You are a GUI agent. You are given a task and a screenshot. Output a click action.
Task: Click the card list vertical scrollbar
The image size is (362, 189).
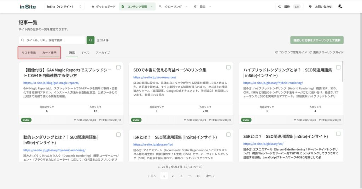(343, 71)
